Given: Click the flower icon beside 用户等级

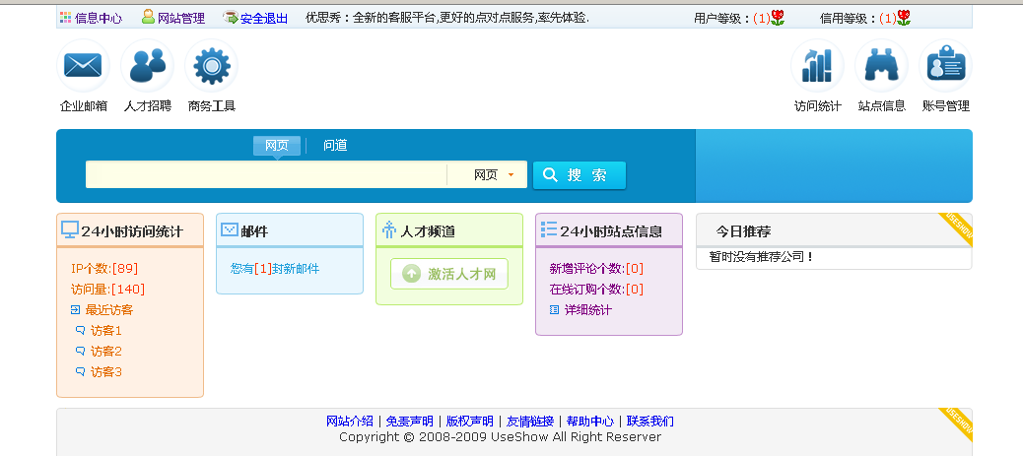Looking at the screenshot, I should click(x=777, y=18).
